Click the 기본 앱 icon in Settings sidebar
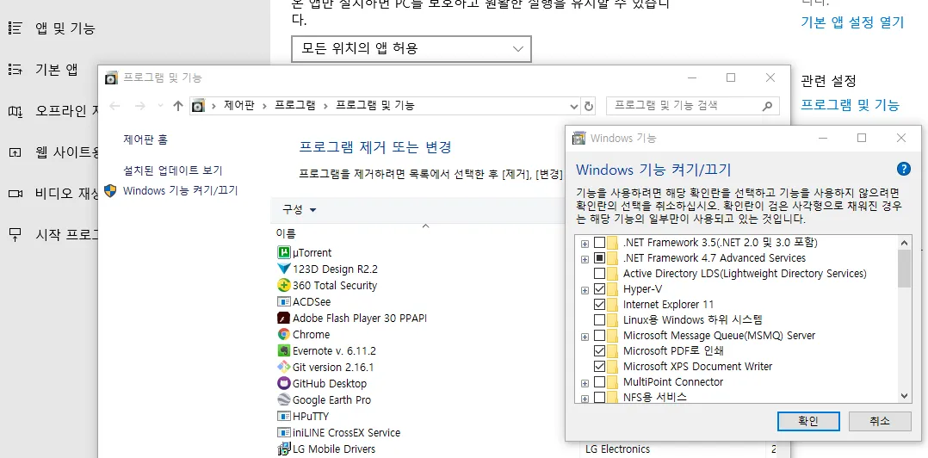928x458 pixels. click(x=15, y=70)
